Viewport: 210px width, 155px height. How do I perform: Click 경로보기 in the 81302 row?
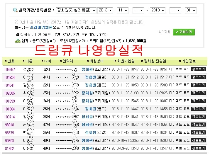point(198,149)
